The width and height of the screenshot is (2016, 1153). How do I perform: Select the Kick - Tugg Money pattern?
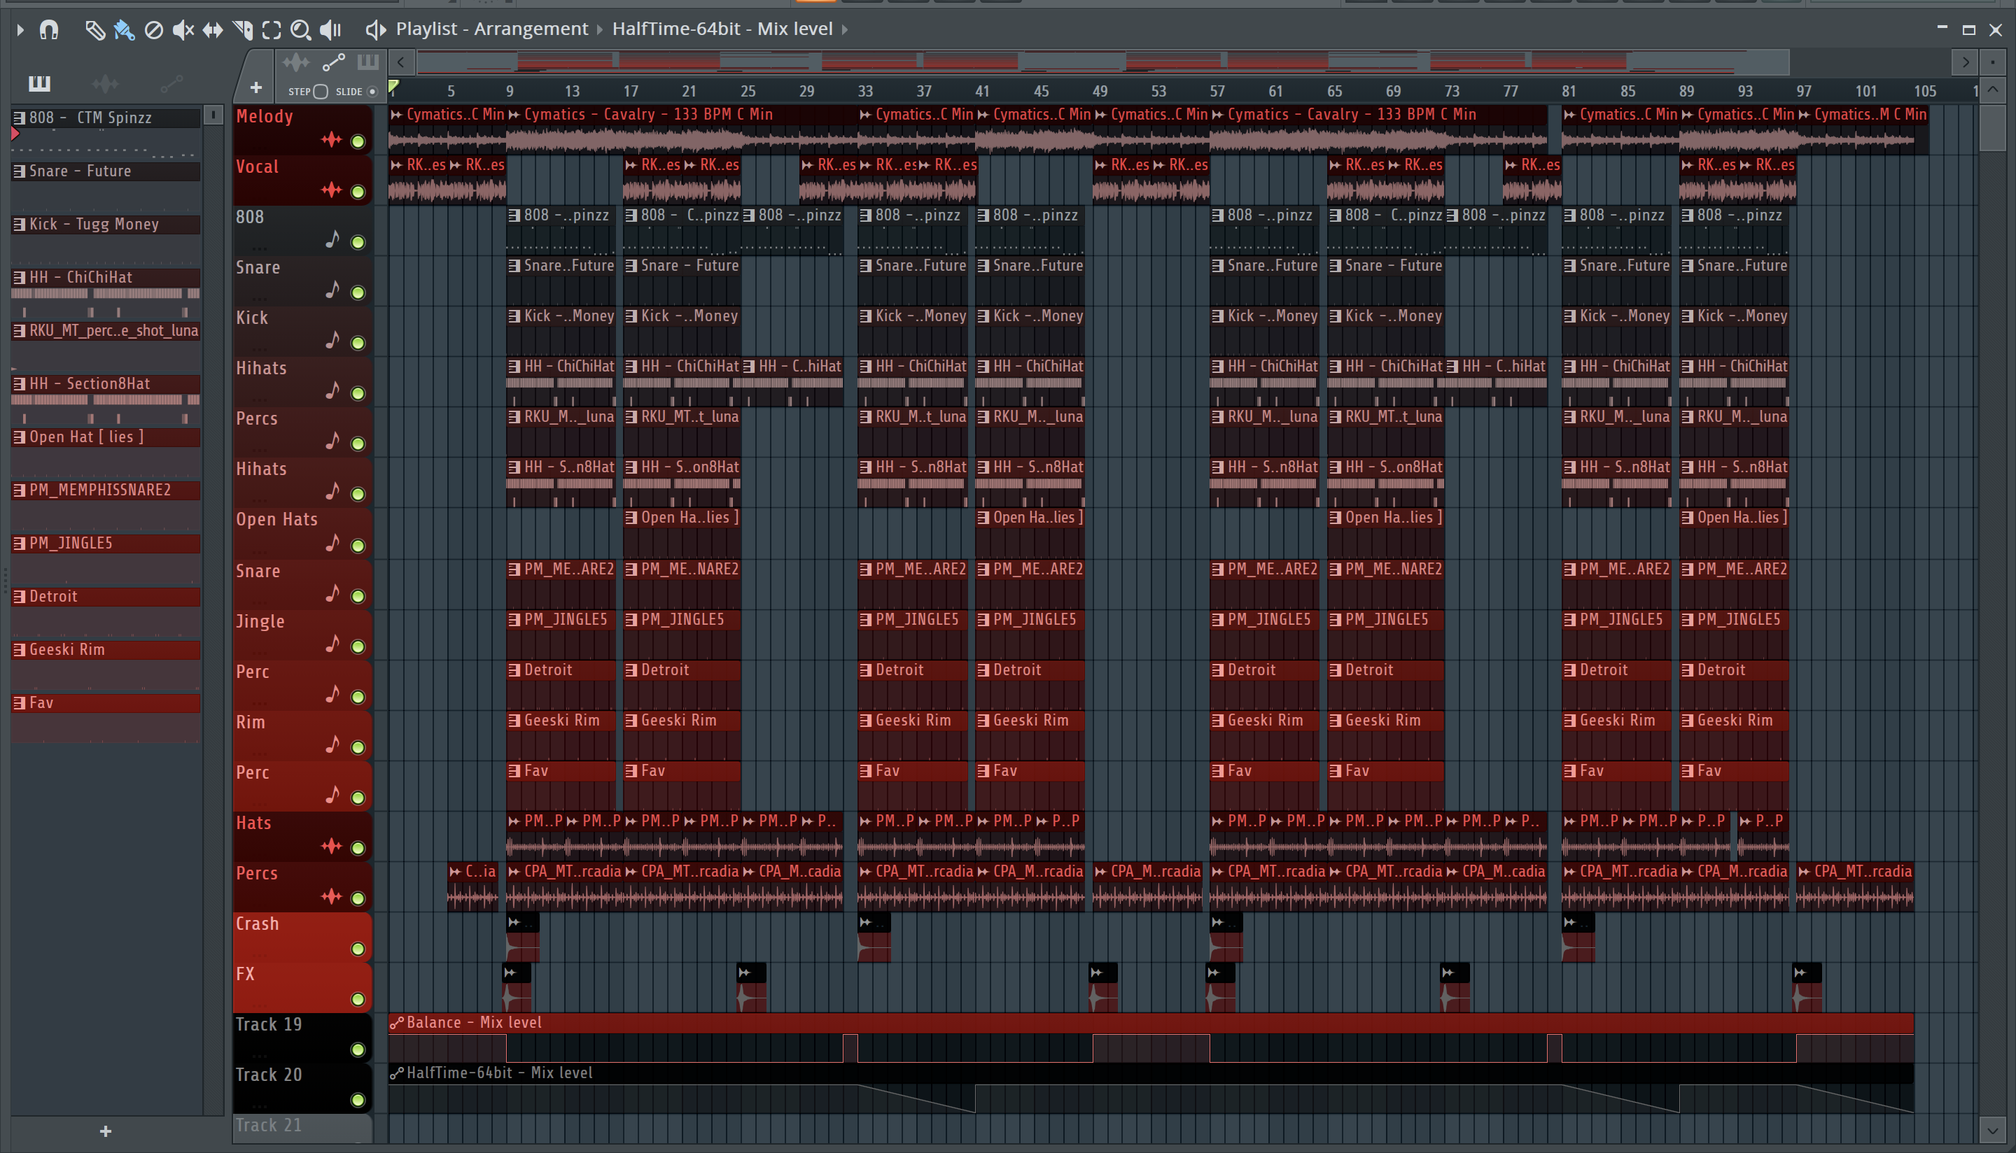pos(104,224)
